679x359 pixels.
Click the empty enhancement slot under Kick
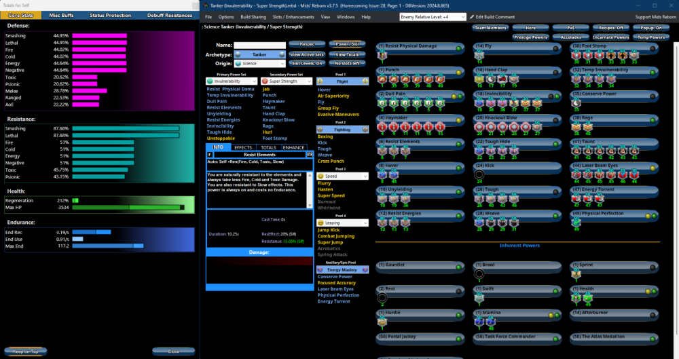(x=479, y=174)
